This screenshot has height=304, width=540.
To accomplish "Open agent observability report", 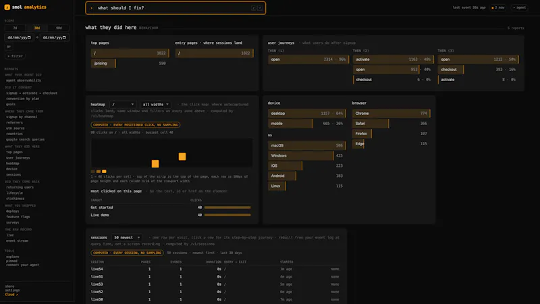I will (24, 80).
